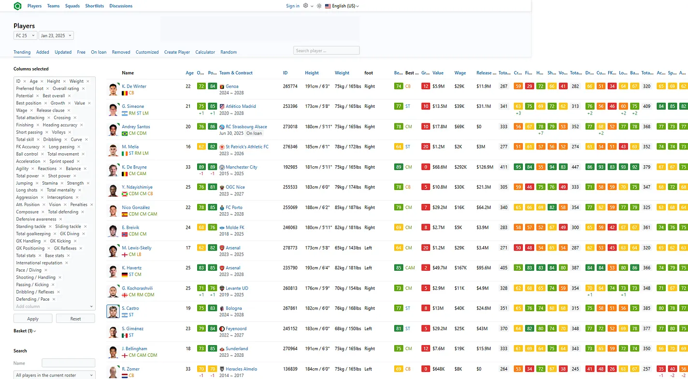Click the player ID 192985

click(x=290, y=167)
